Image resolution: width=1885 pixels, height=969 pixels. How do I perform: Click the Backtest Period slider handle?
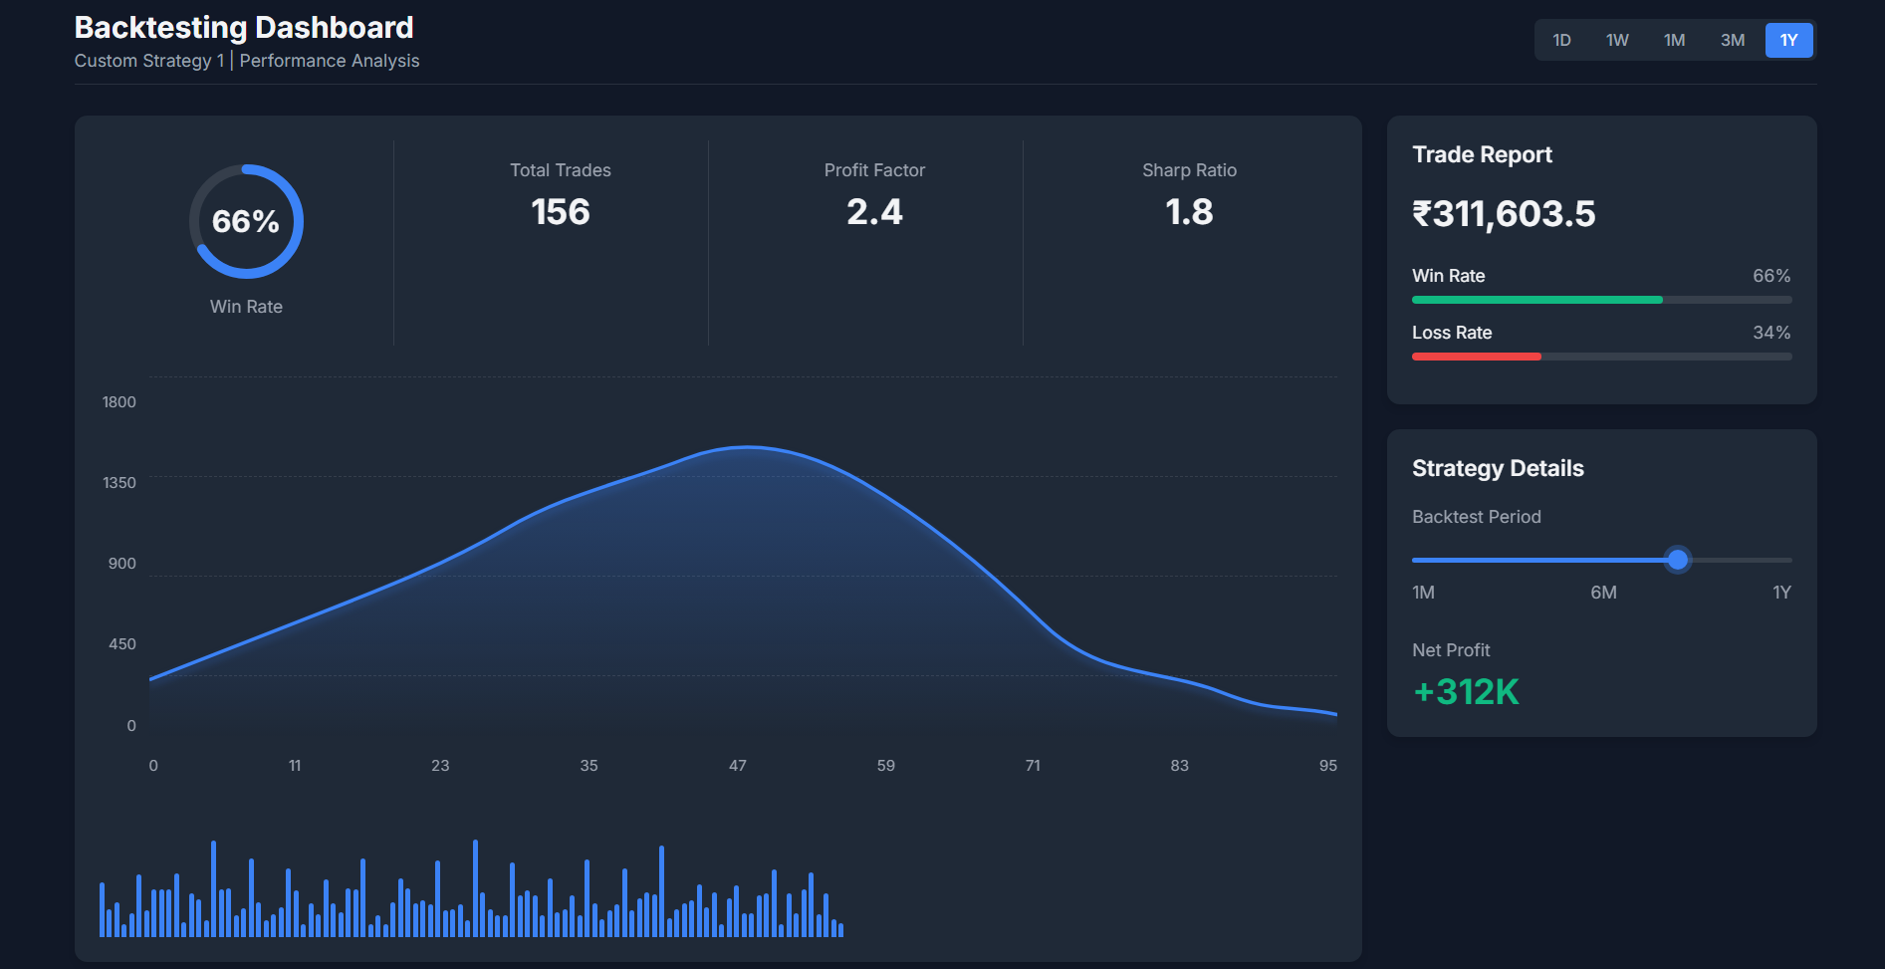(x=1678, y=560)
